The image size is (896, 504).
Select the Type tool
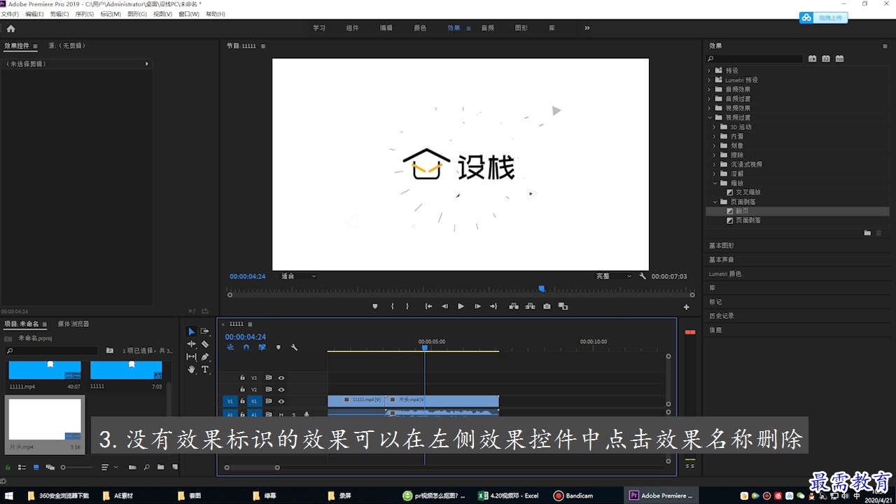205,369
